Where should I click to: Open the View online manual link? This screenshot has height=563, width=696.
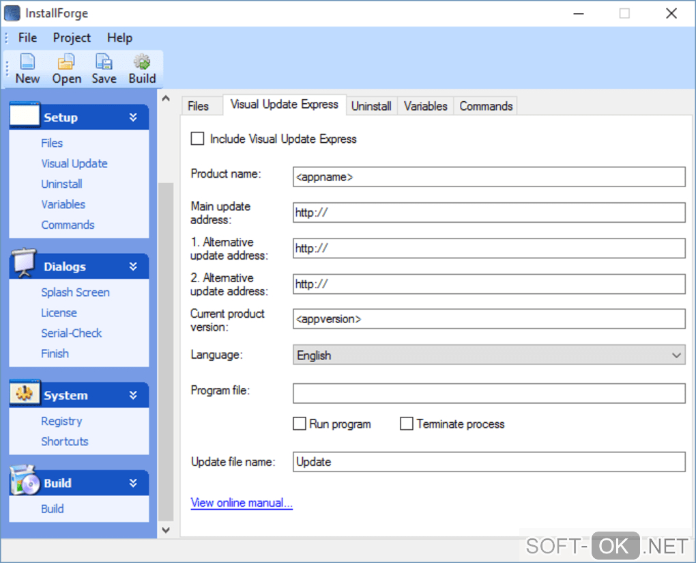pyautogui.click(x=242, y=503)
